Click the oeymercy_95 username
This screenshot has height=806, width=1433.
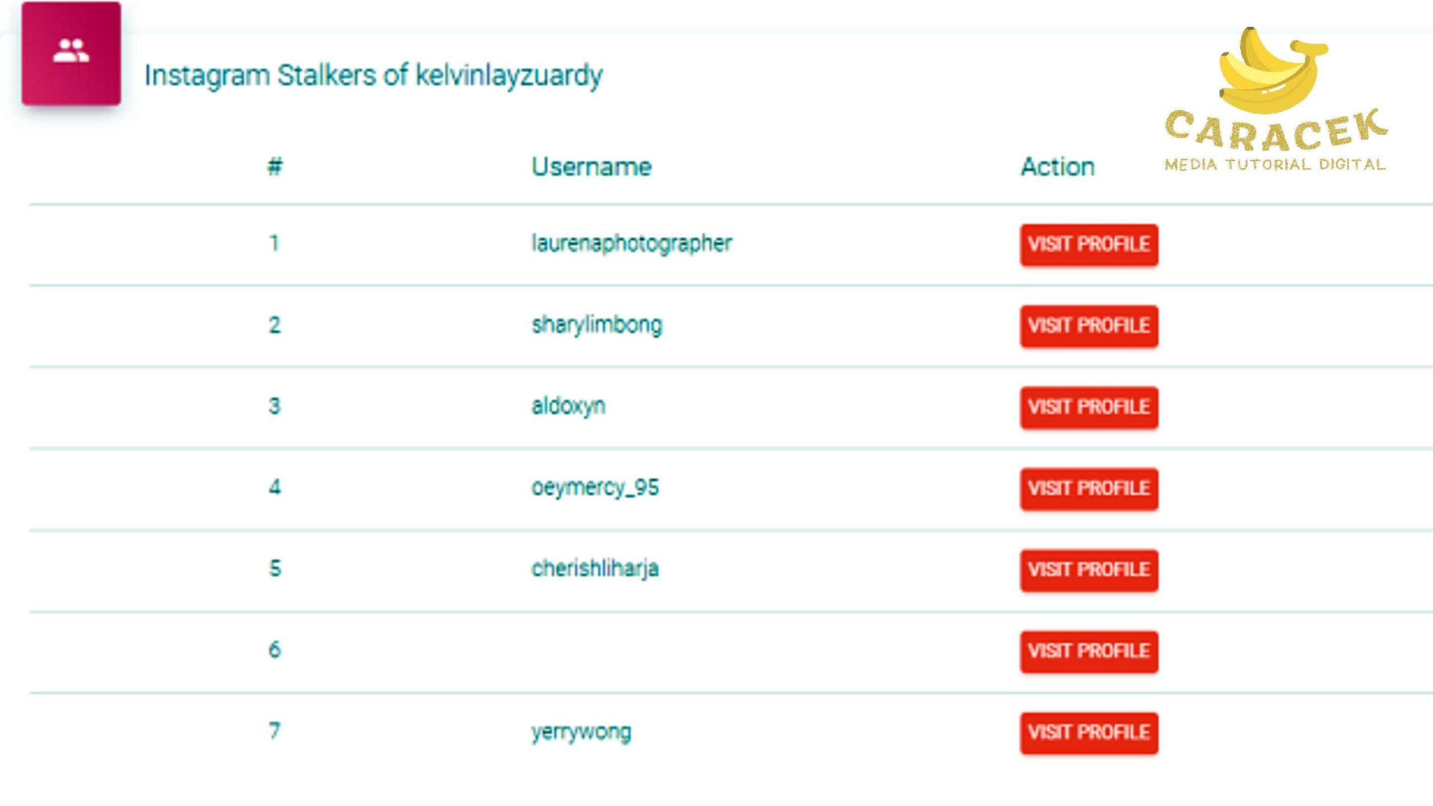pos(595,488)
